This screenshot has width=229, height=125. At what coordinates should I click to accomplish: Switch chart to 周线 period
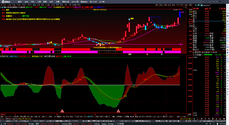pyautogui.click(x=39, y=5)
